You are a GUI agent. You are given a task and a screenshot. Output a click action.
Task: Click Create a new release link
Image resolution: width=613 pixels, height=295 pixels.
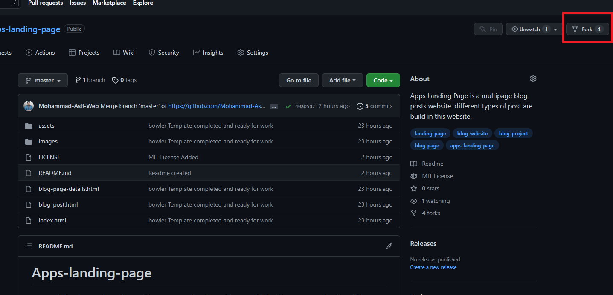click(x=433, y=267)
